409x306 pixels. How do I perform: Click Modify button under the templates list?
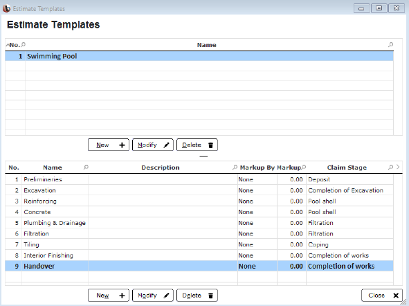tap(153, 145)
